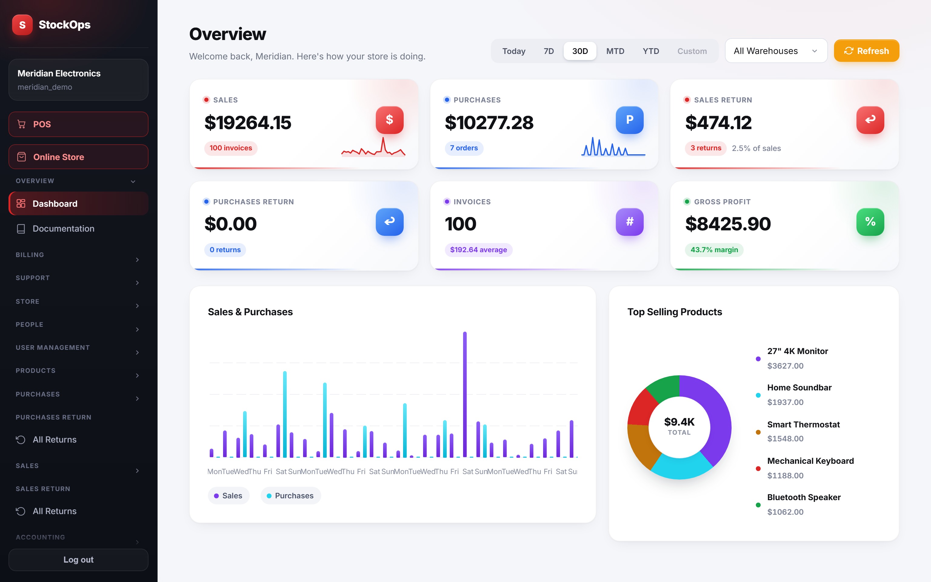This screenshot has height=582, width=931.
Task: Click the Meridian Electronics account card
Action: click(x=78, y=80)
